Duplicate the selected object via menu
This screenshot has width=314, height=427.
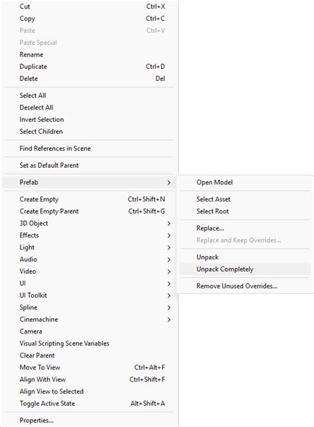[x=89, y=66]
